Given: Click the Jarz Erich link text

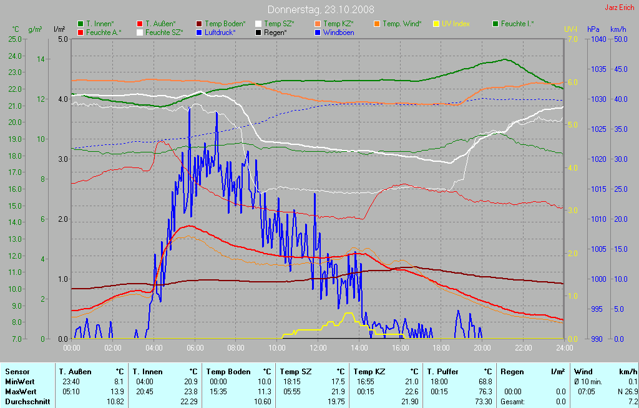Looking at the screenshot, I should coord(619,7).
